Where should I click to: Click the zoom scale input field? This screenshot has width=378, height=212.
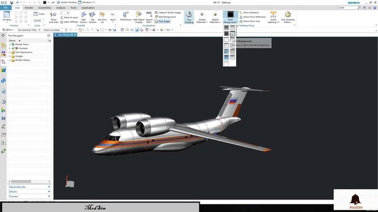pos(38,21)
